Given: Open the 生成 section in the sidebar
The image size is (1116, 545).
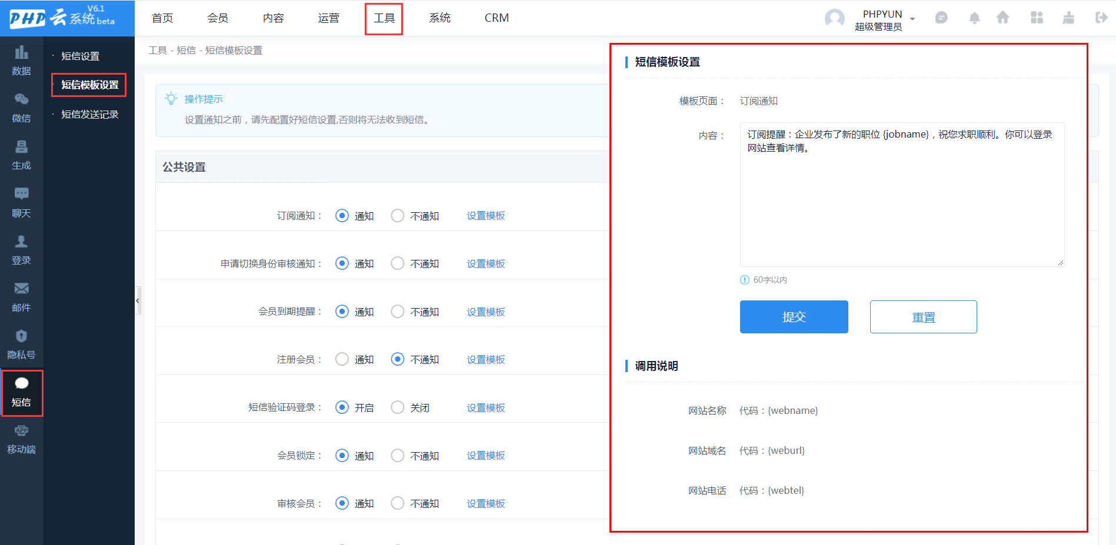Looking at the screenshot, I should click(x=21, y=156).
